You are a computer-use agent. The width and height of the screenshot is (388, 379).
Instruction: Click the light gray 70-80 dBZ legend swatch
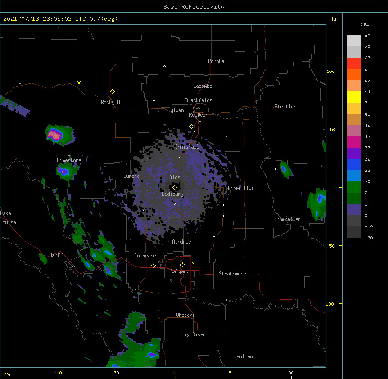(354, 41)
